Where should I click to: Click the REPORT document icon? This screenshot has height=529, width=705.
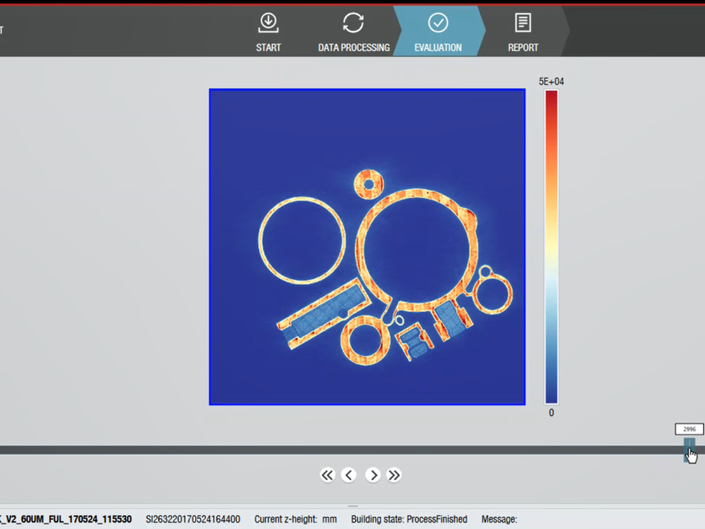[522, 21]
